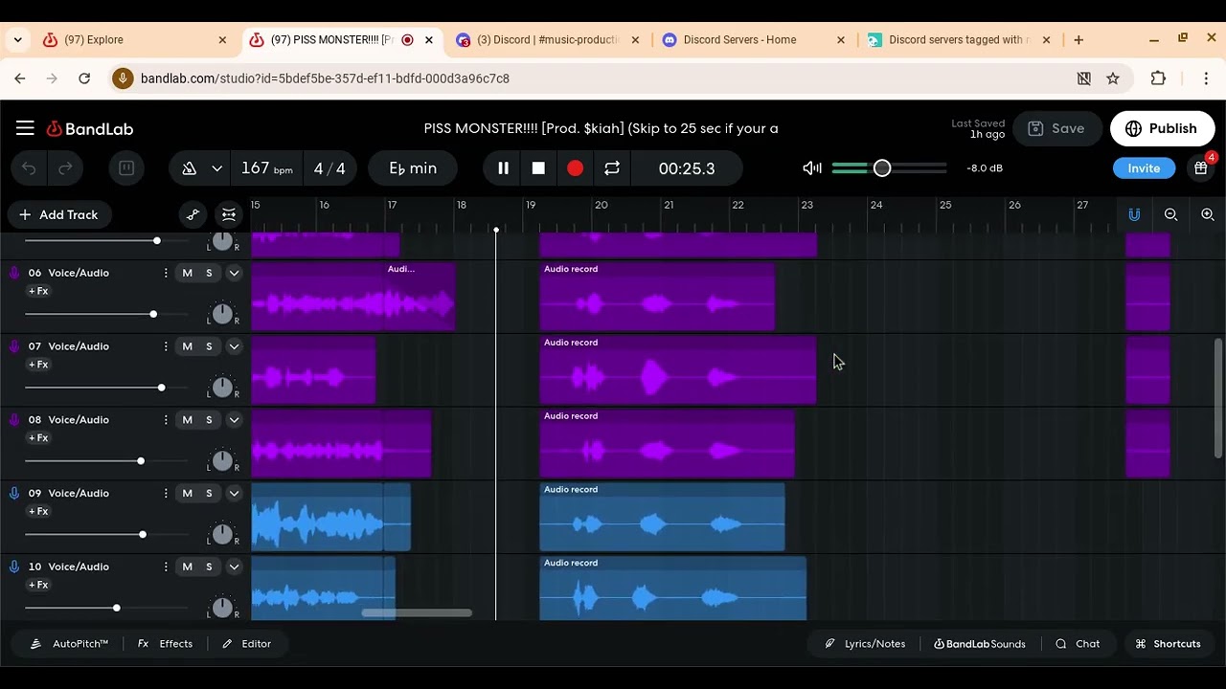Solo track 07 Voice/Audio
This screenshot has height=689, width=1226.
(x=209, y=346)
